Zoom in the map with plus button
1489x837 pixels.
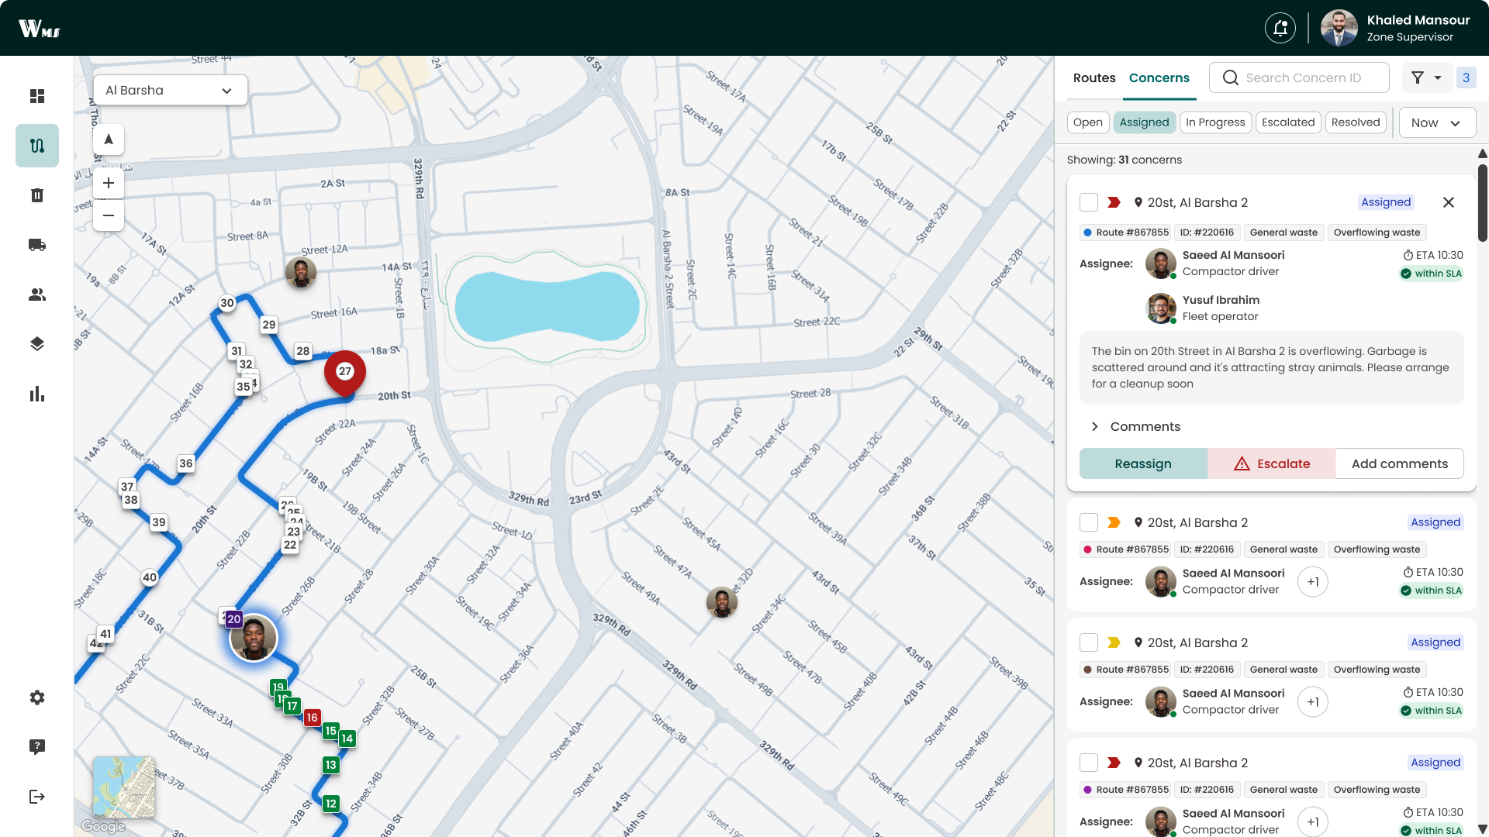point(109,183)
